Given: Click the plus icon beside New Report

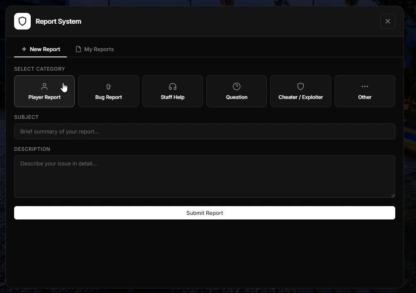Looking at the screenshot, I should click(24, 49).
